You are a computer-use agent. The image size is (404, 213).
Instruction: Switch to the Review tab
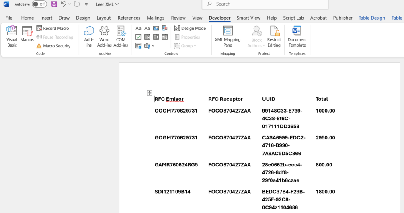point(178,18)
